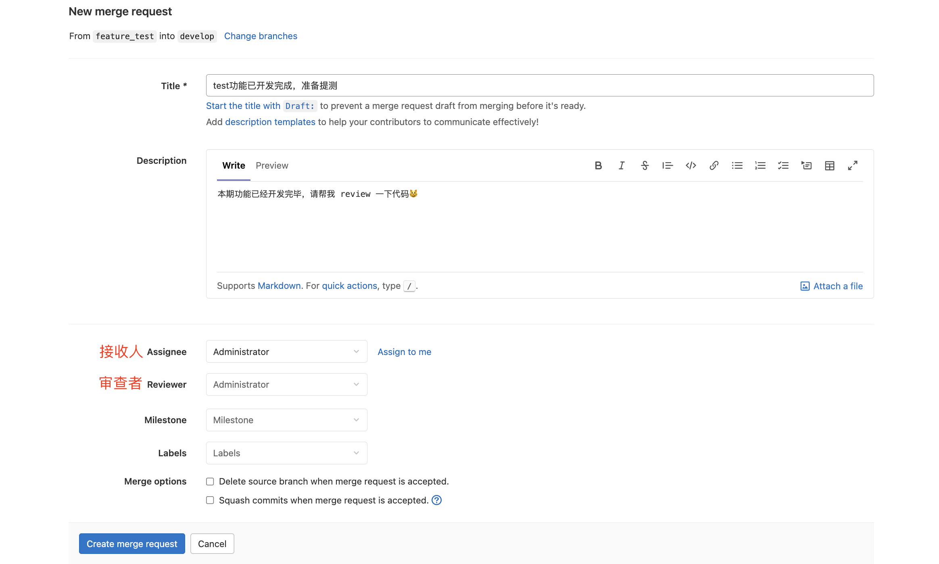This screenshot has width=939, height=564.
Task: Open the Assignee dropdown
Action: [286, 352]
